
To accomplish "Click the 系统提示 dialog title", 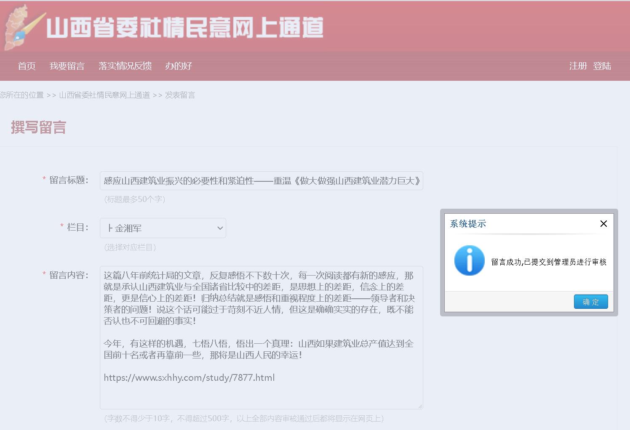I will point(468,224).
